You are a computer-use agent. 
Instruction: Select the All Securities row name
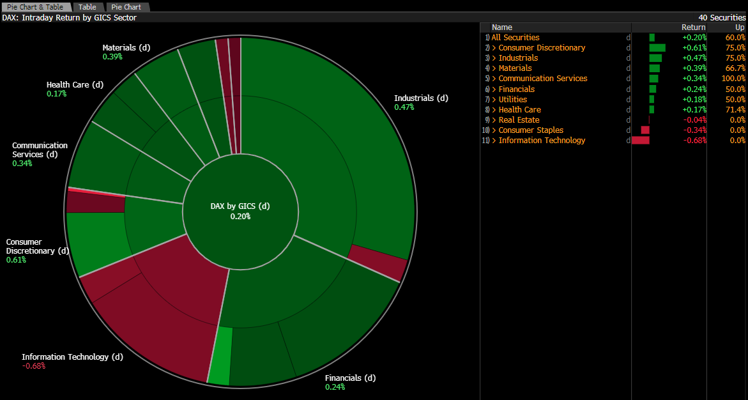coord(515,37)
